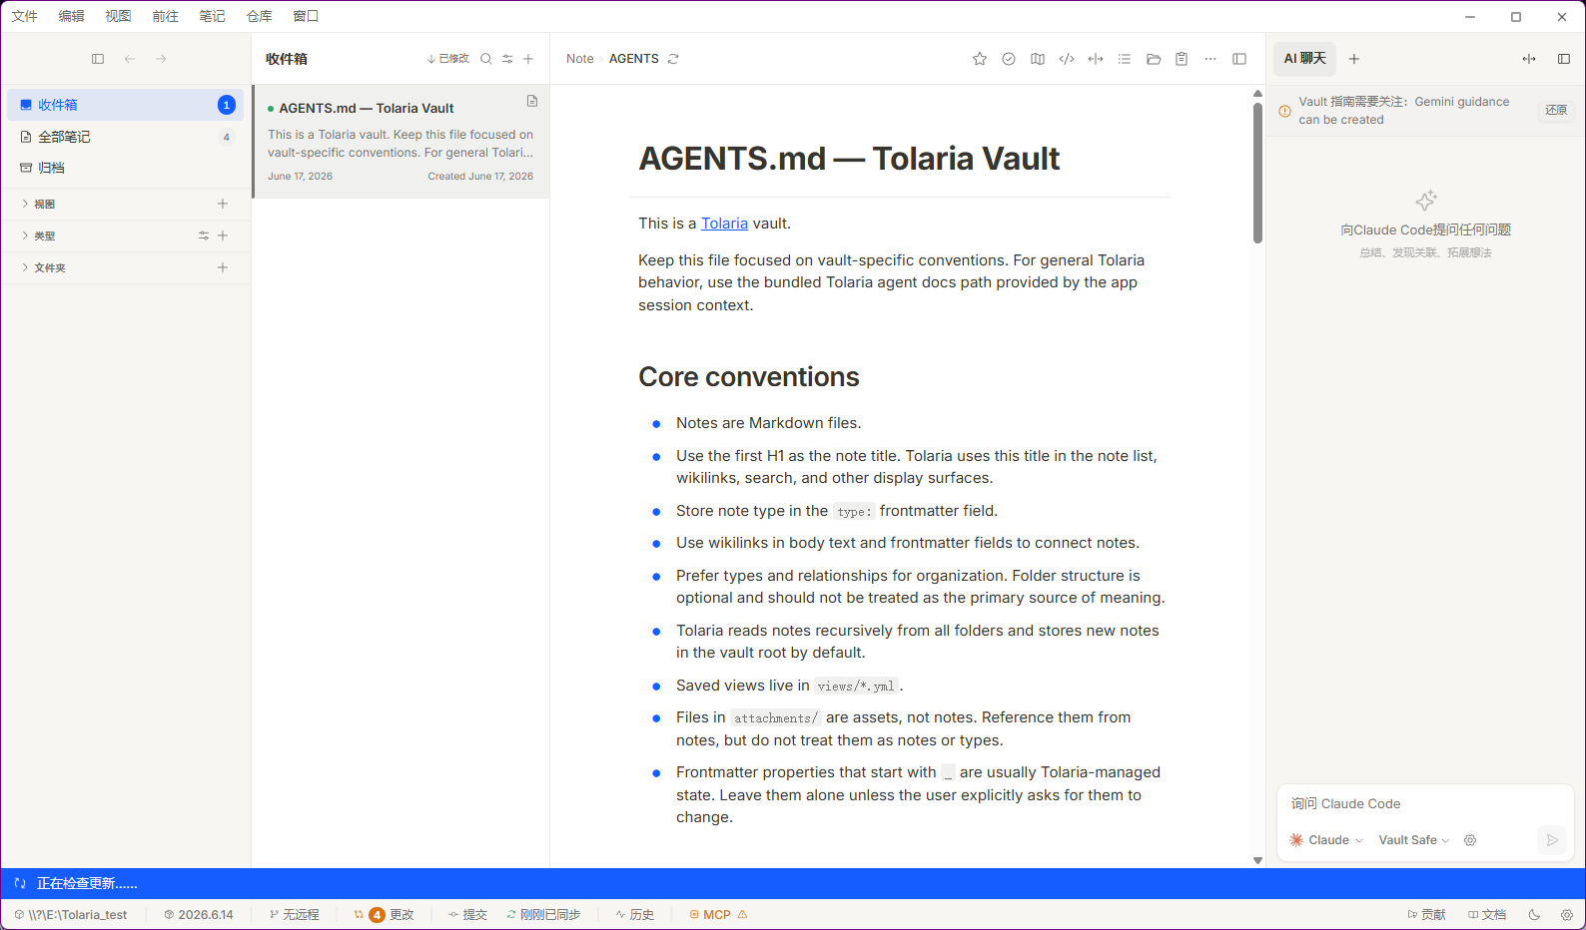Switch to the AI 聊天 tab

[1305, 59]
